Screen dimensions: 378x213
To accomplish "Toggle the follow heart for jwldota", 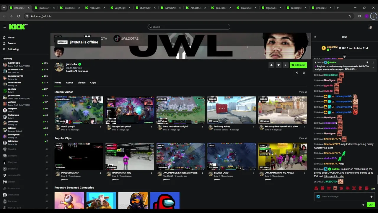I will (278, 65).
